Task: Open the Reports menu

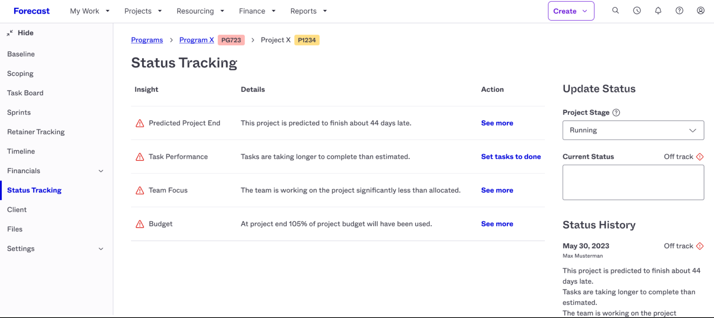Action: [309, 11]
